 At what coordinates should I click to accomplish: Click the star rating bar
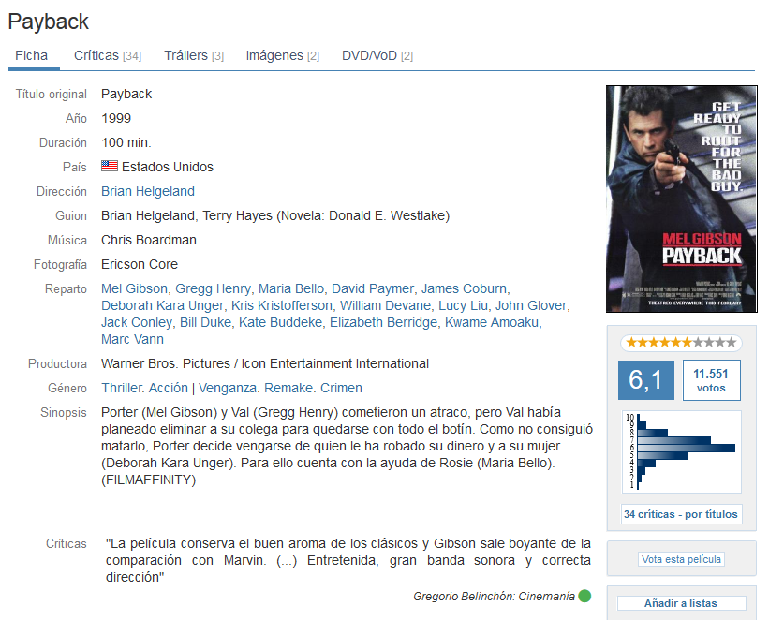tap(681, 343)
